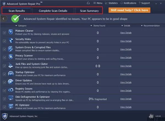This screenshot has height=121, width=165.
Task: View Details for PC Optimizer
Action: click(x=126, y=107)
